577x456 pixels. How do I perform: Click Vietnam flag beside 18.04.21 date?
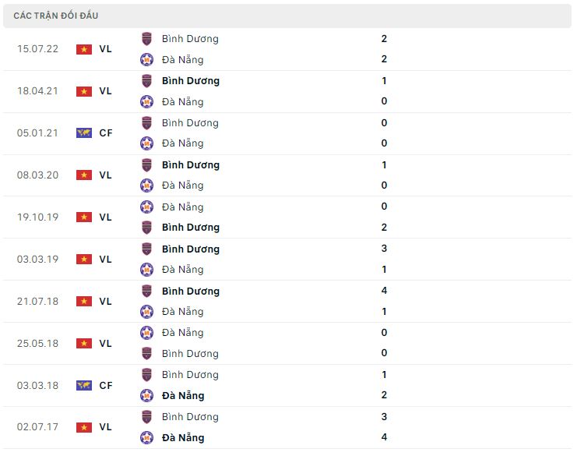[x=83, y=91]
